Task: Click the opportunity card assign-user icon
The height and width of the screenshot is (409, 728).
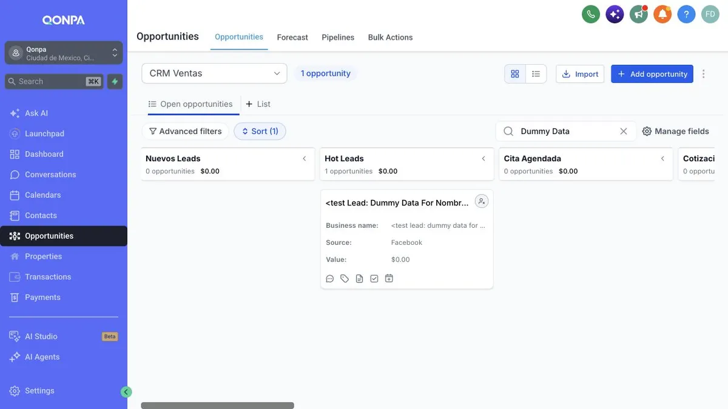Action: point(481,201)
